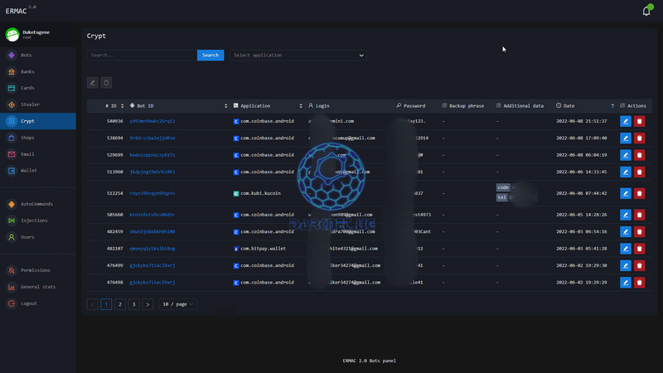Image resolution: width=663 pixels, height=373 pixels.
Task: Tick checkbox for row 513960
Action: pos(95,172)
